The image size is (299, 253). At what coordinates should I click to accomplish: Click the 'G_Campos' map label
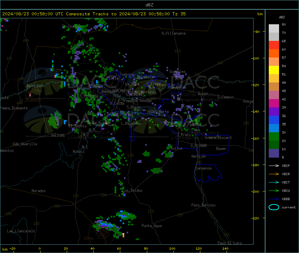[x=226, y=97]
